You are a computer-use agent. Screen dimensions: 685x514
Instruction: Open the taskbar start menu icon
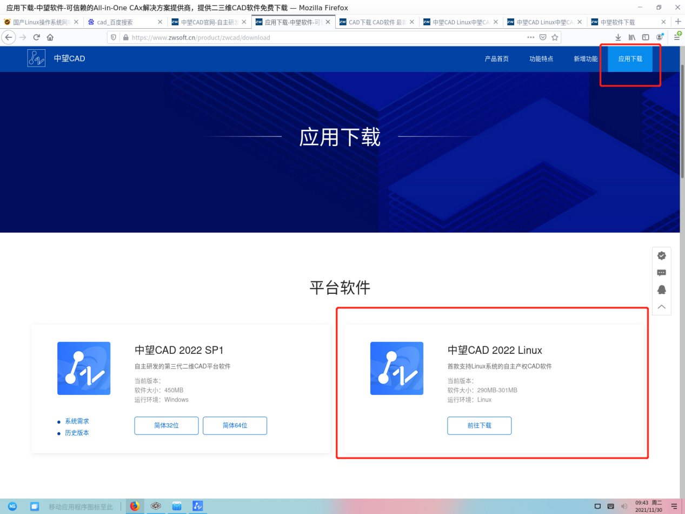click(12, 506)
